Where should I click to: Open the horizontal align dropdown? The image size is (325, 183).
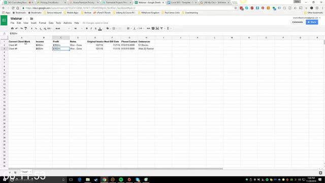tap(128, 28)
